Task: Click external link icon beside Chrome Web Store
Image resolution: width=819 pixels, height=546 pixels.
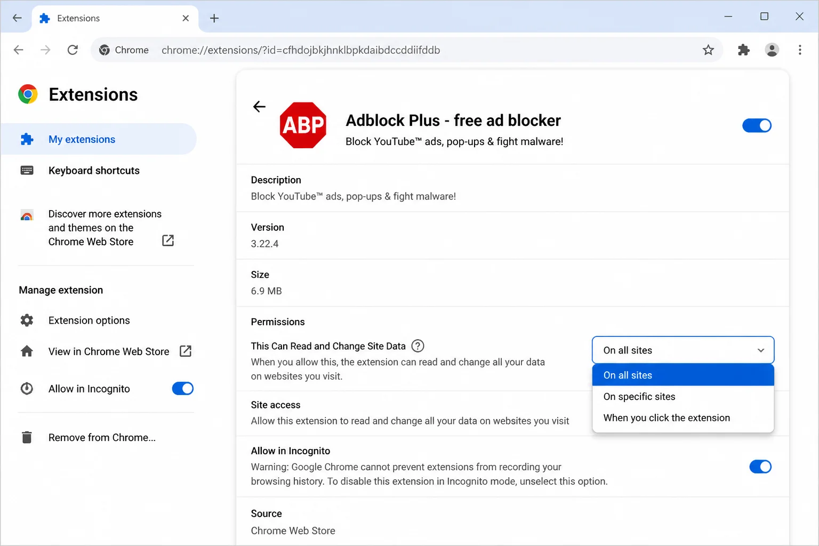Action: 168,240
